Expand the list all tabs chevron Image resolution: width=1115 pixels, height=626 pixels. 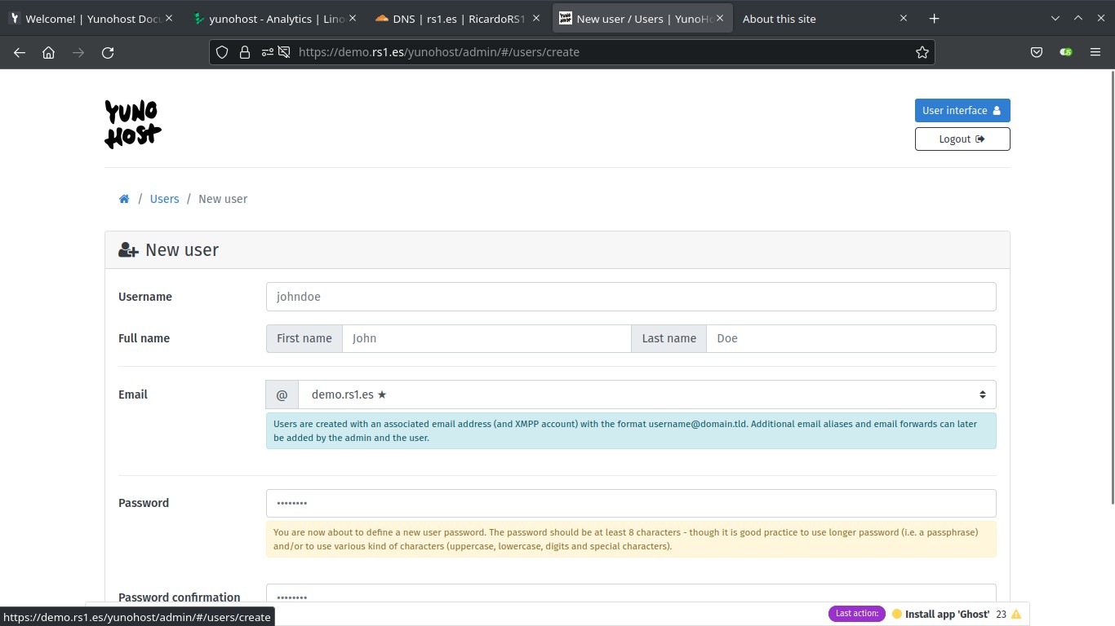pos(1055,19)
